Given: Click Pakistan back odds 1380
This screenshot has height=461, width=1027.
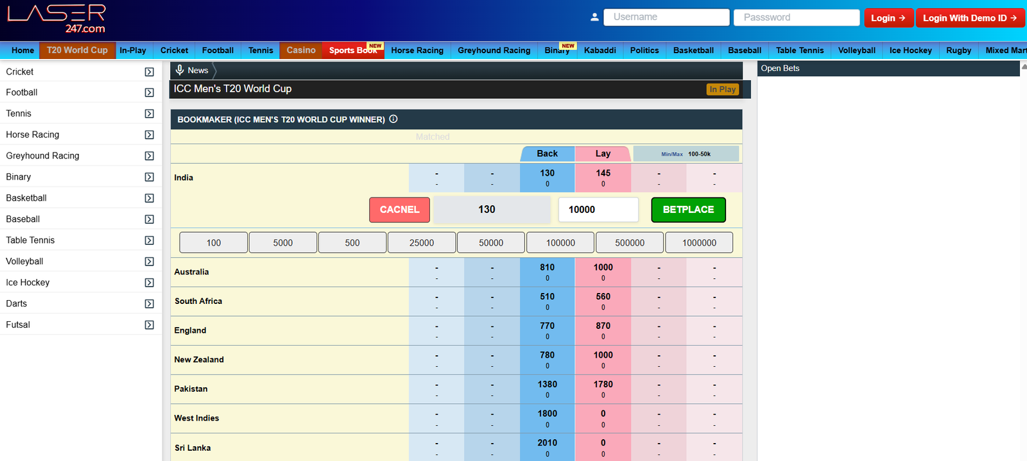Looking at the screenshot, I should coord(548,389).
